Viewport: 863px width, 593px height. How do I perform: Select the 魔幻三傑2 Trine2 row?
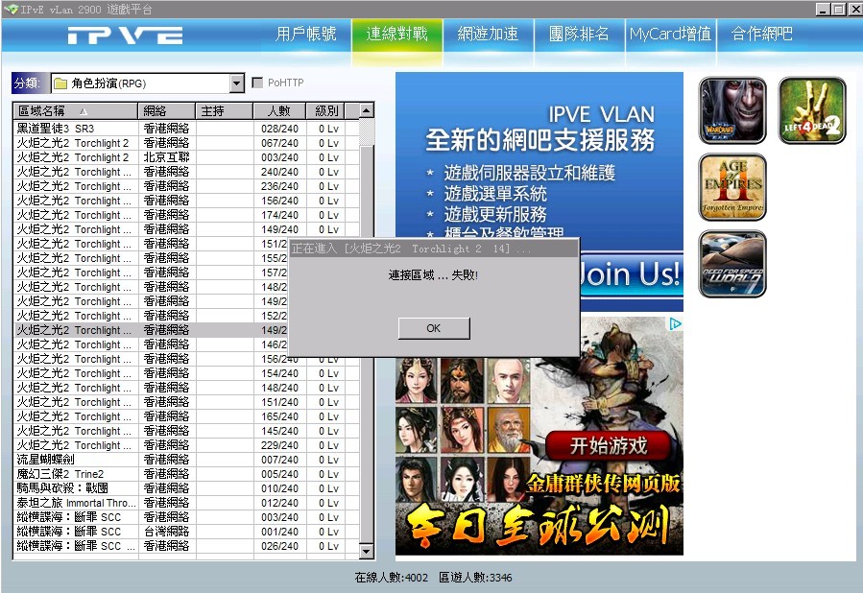click(x=186, y=474)
